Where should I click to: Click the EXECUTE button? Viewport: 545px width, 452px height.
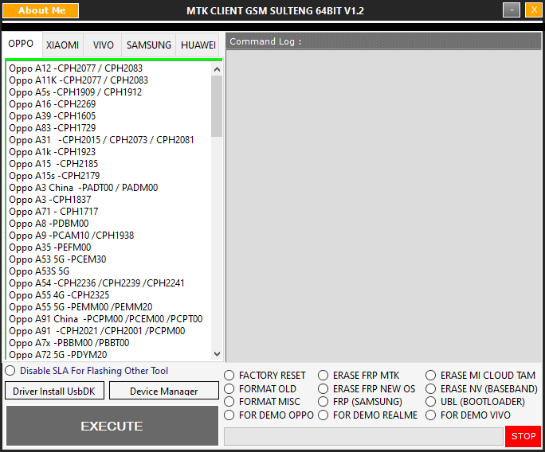pos(112,426)
